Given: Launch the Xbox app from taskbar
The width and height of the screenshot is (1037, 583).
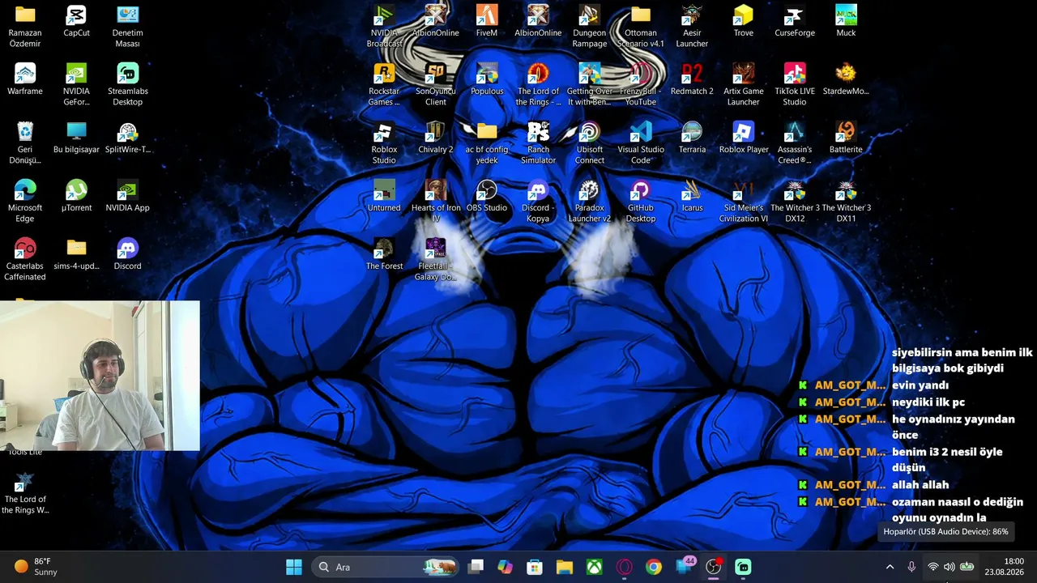Looking at the screenshot, I should point(595,567).
